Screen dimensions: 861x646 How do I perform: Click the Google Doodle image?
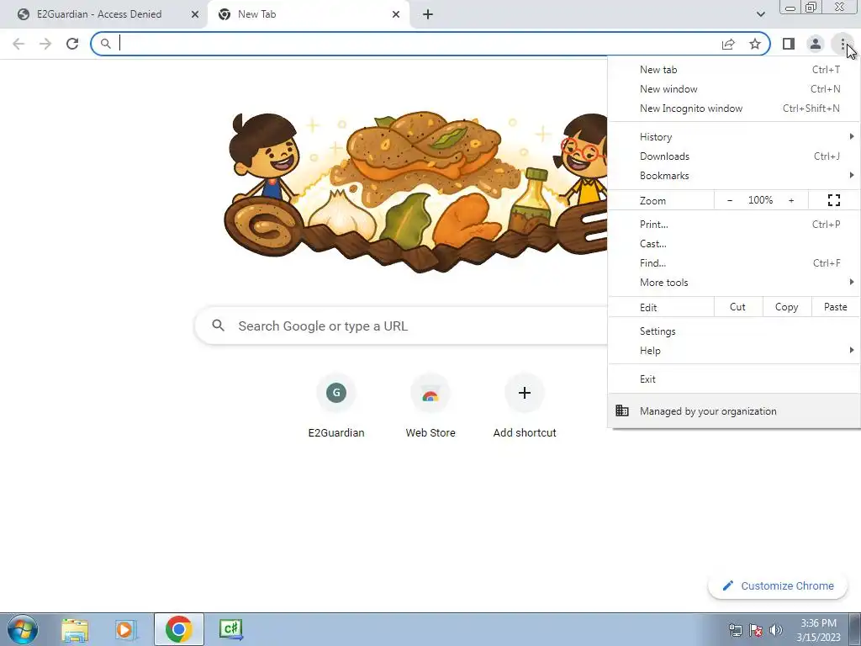pos(415,191)
